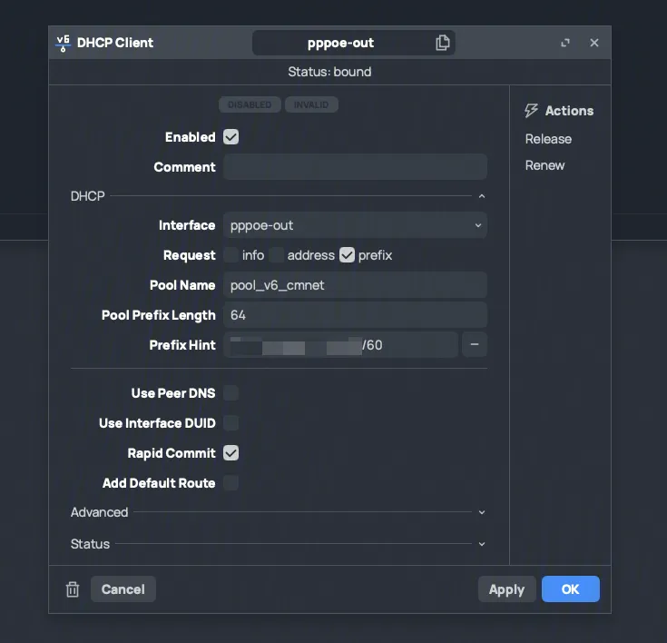Toggle the Enabled checkbox
The image size is (667, 643).
(231, 137)
